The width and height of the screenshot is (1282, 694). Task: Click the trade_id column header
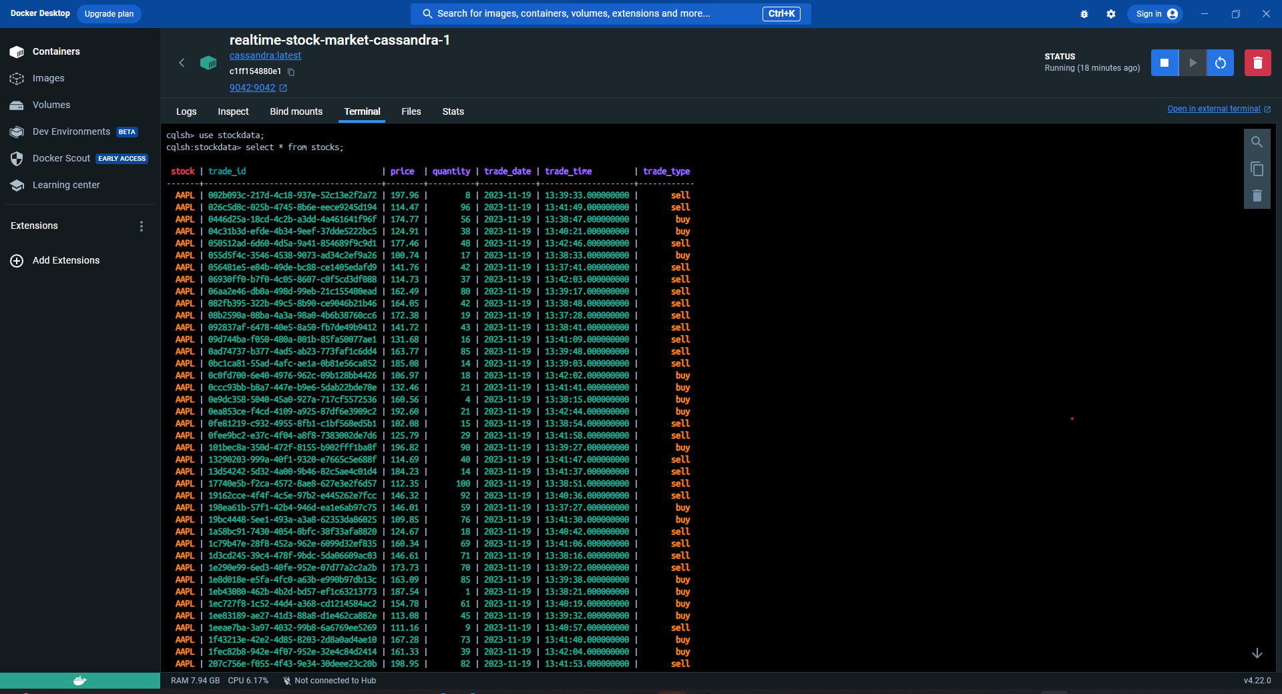pos(227,171)
